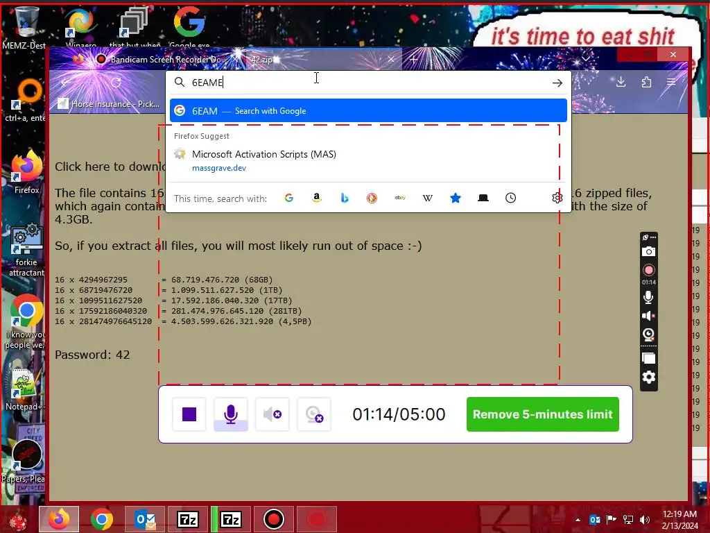Stop recording with the purple square button
The height and width of the screenshot is (533, 710).
click(x=189, y=414)
